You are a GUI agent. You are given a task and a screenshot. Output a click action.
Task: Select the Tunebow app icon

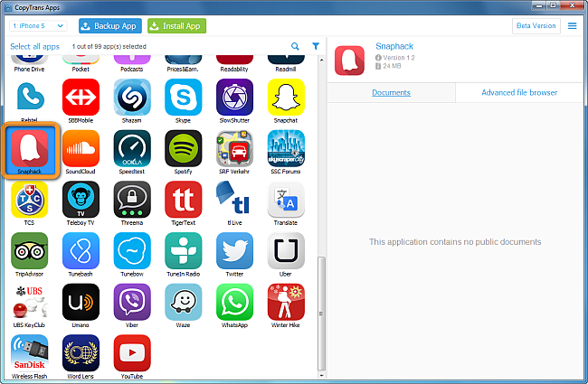pos(132,250)
